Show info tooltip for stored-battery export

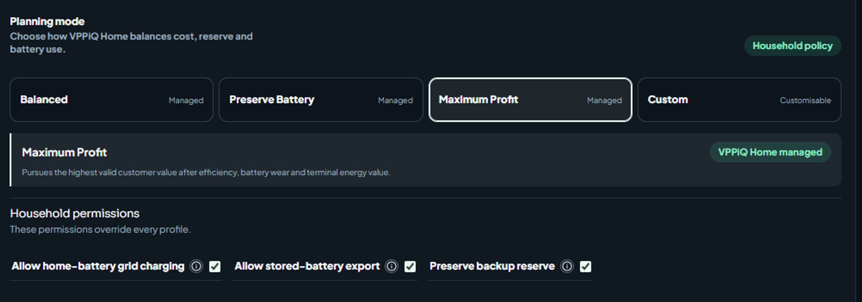click(x=391, y=266)
